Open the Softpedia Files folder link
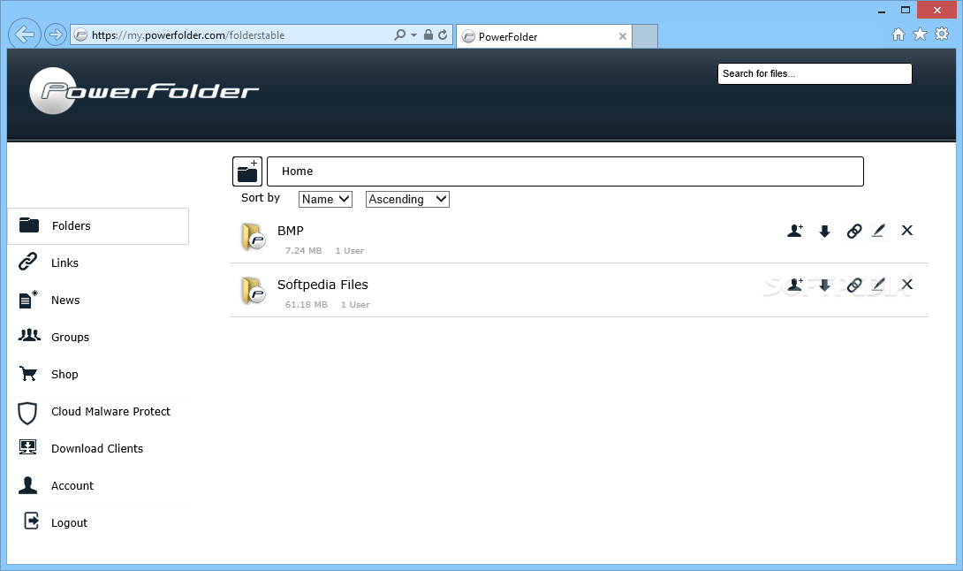The width and height of the screenshot is (963, 571). (322, 285)
